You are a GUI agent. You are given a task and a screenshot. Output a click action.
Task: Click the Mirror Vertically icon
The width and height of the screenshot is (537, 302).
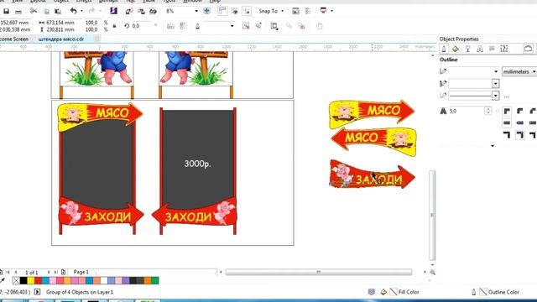click(183, 26)
